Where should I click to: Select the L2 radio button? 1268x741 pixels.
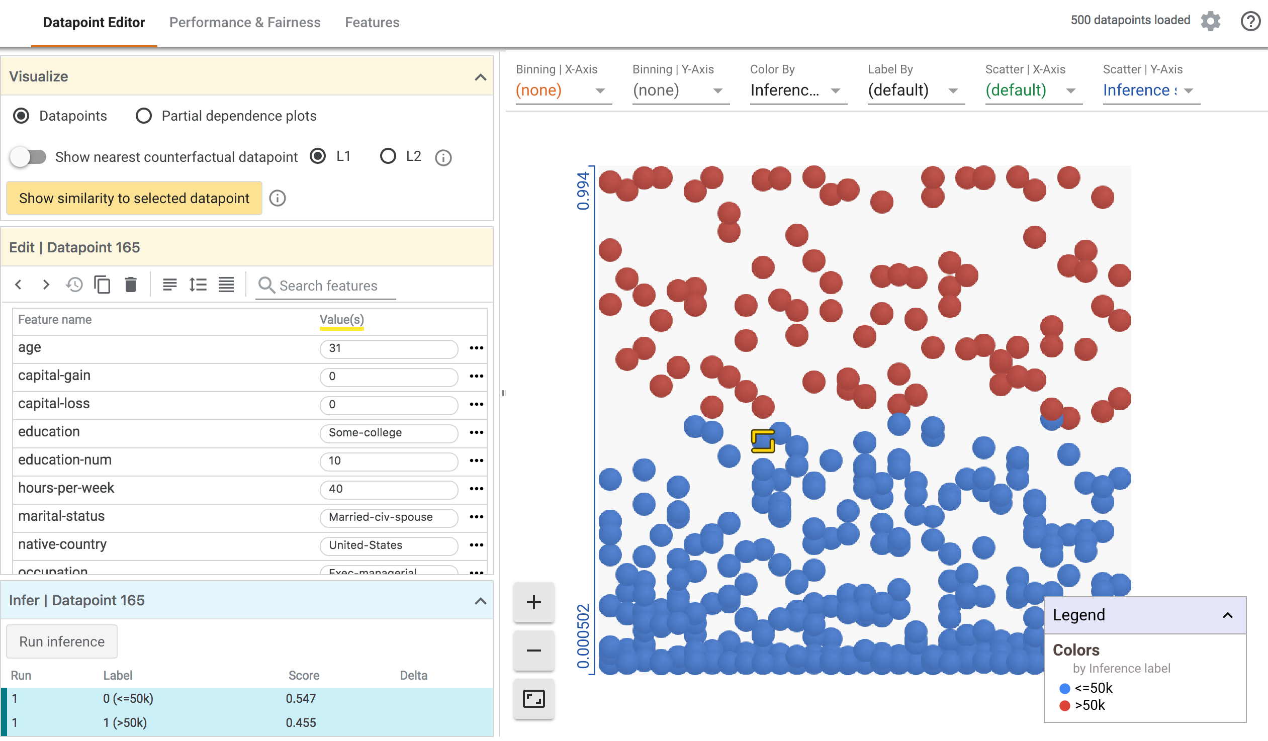point(388,157)
